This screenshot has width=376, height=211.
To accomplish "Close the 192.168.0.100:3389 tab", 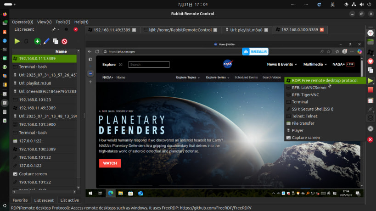I will [322, 30].
